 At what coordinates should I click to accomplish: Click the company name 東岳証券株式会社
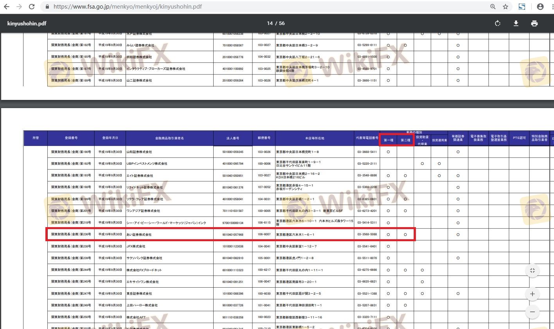click(139, 293)
